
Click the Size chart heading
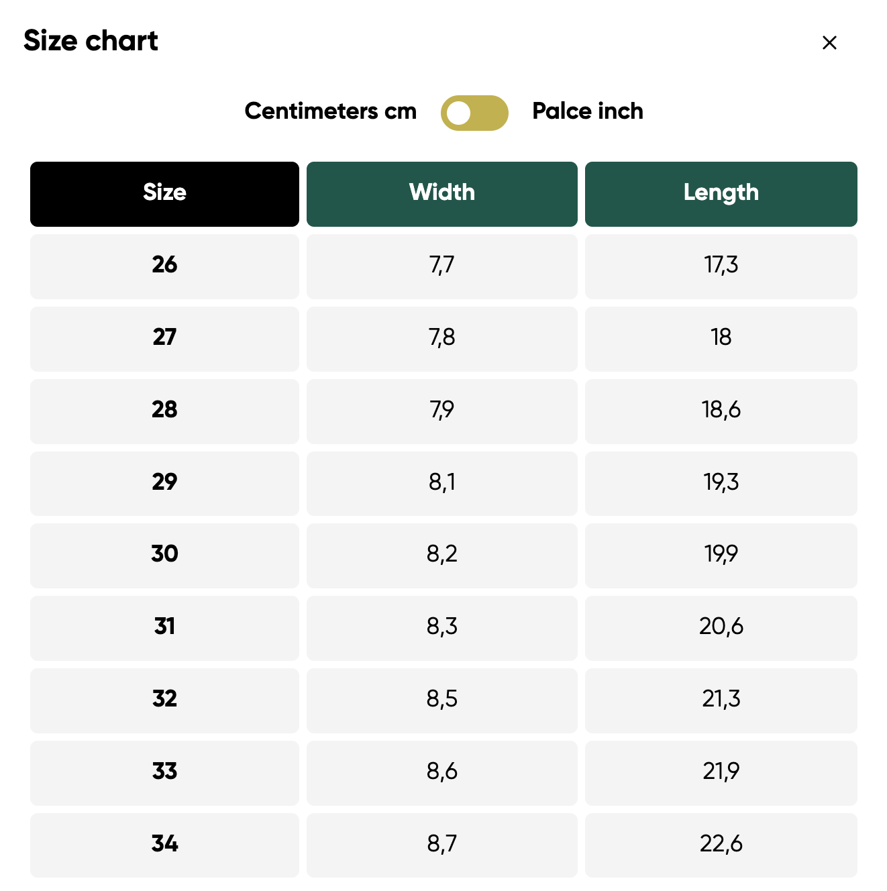[91, 41]
